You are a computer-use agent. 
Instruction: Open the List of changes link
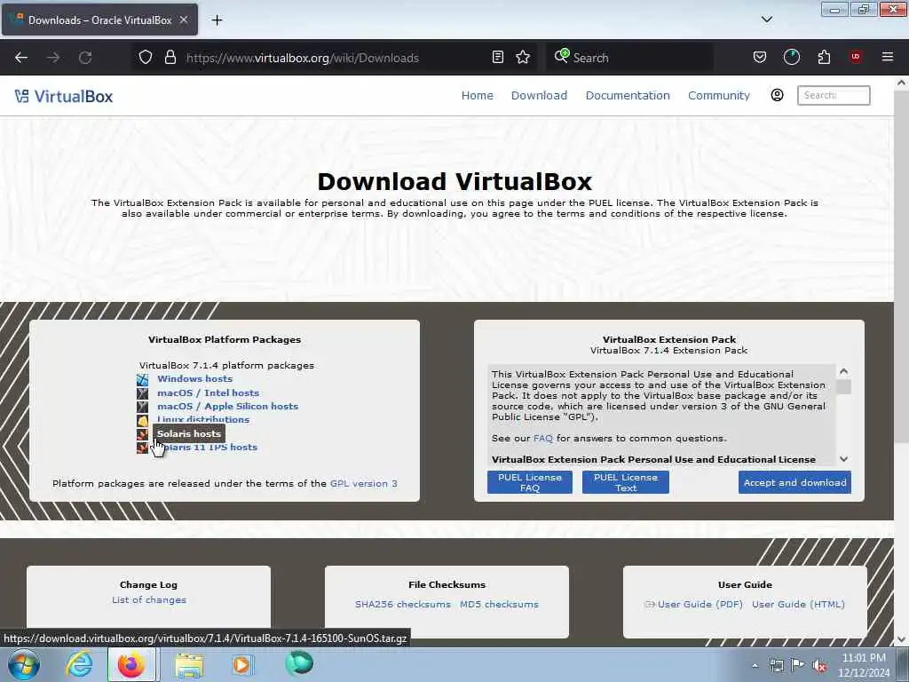tap(149, 600)
